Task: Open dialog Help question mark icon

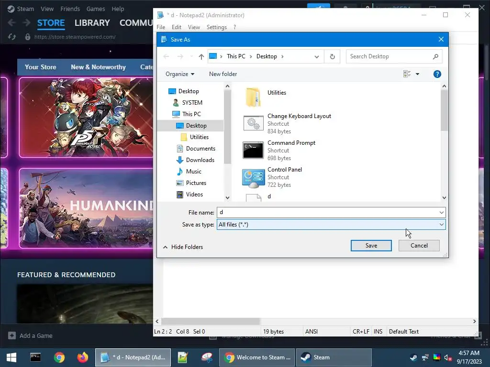Action: (x=437, y=74)
